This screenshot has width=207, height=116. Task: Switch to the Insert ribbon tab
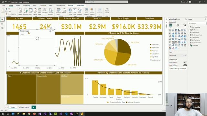[x=18, y=5]
